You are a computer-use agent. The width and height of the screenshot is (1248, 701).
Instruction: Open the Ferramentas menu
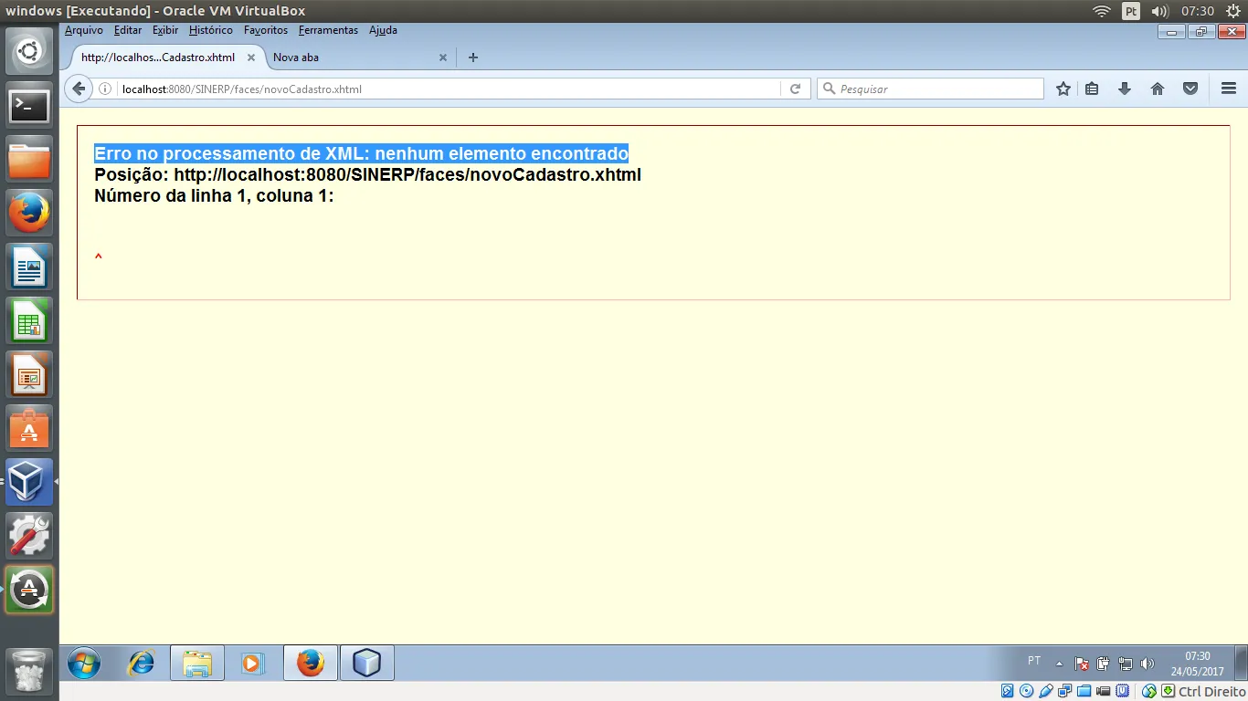tap(328, 30)
